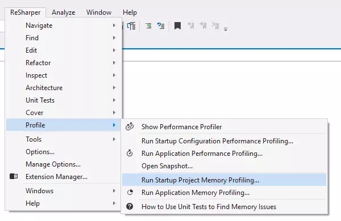Go to previous bookmark icon

point(191,25)
